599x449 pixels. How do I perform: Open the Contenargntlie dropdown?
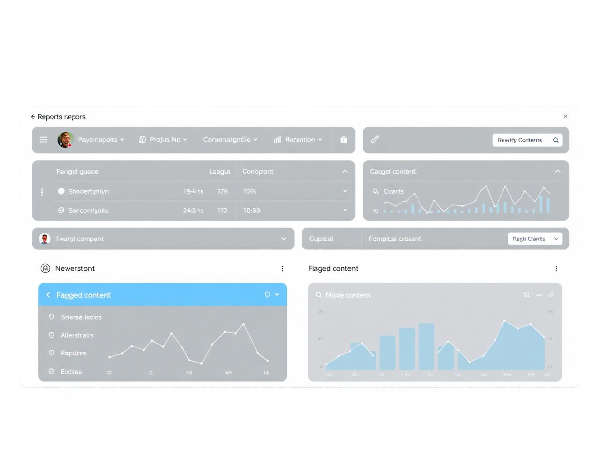click(x=230, y=140)
